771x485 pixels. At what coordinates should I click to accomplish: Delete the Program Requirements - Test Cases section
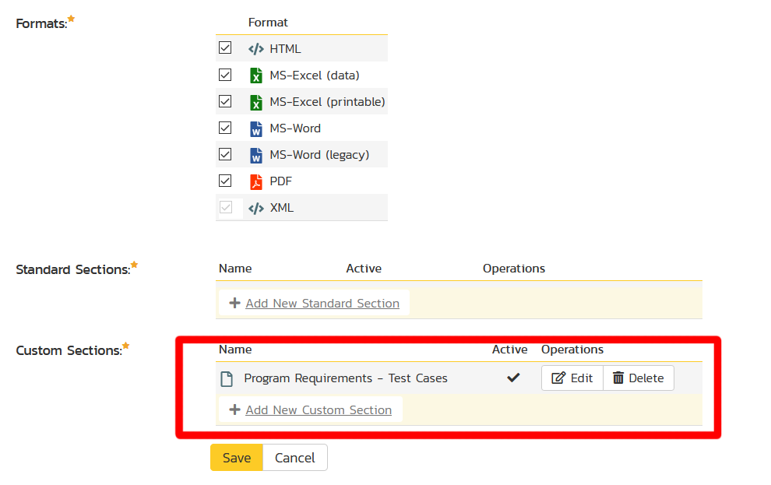pyautogui.click(x=638, y=378)
